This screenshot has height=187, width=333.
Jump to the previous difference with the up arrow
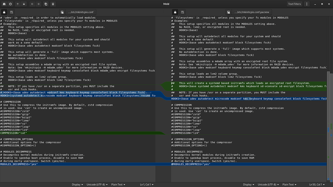coord(18,4)
